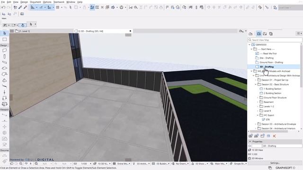Screen dimensions: 303x170
Task: Open the Navigator panel options menu
Action: [x=299, y=34]
